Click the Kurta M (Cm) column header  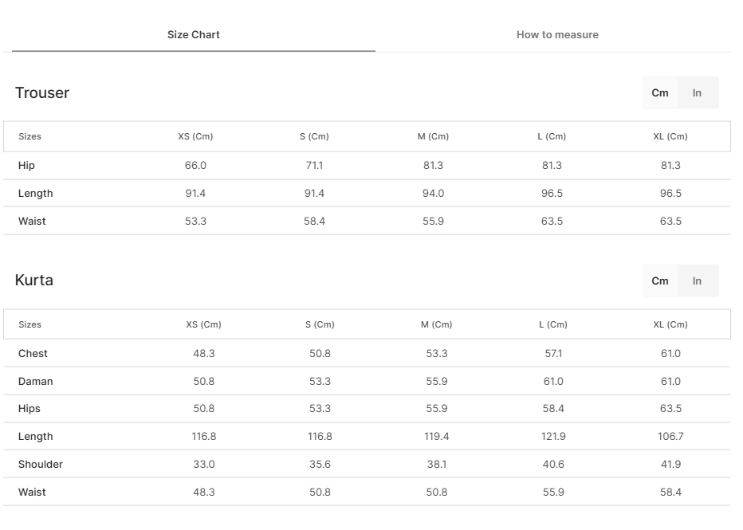[x=436, y=325]
